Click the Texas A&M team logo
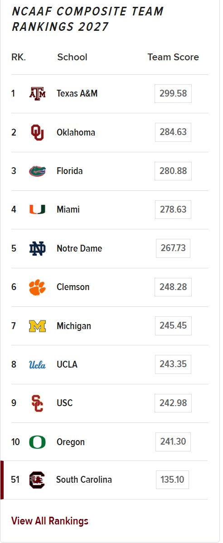This screenshot has width=223, height=543. (x=38, y=93)
